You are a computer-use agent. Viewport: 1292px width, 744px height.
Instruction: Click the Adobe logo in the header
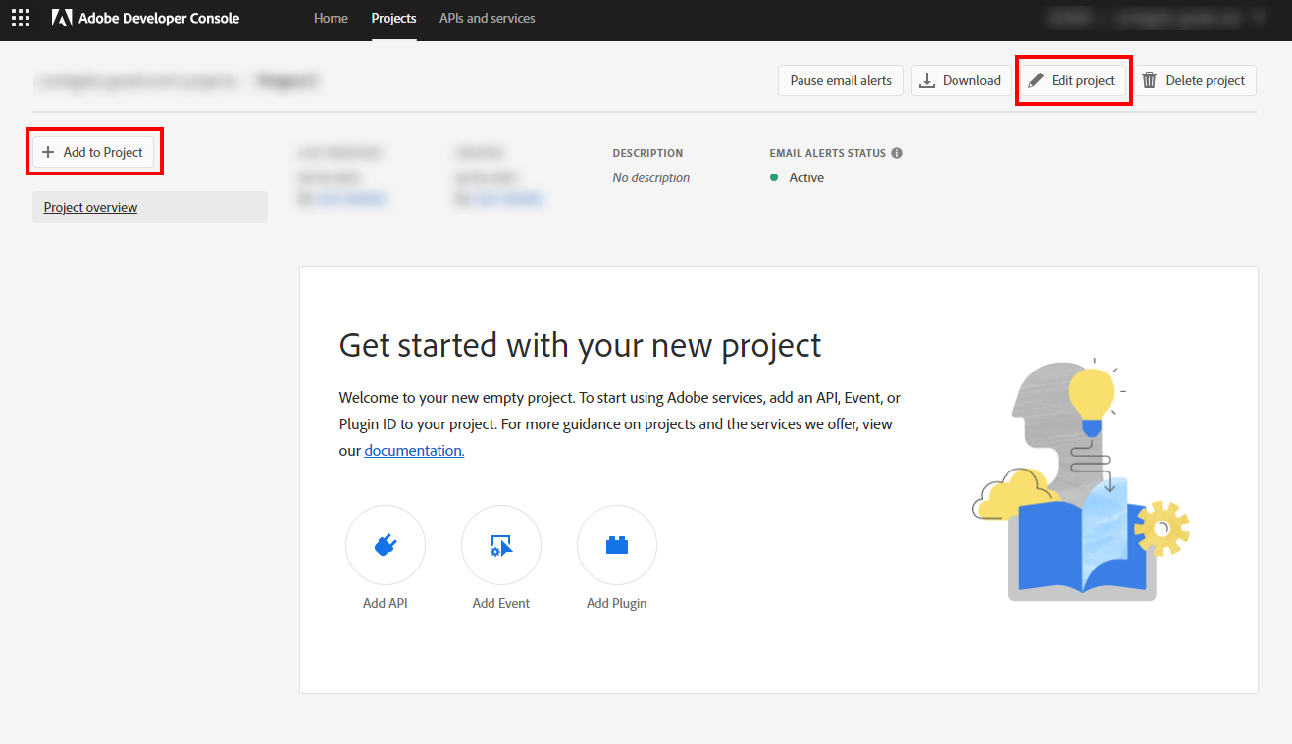[x=62, y=19]
